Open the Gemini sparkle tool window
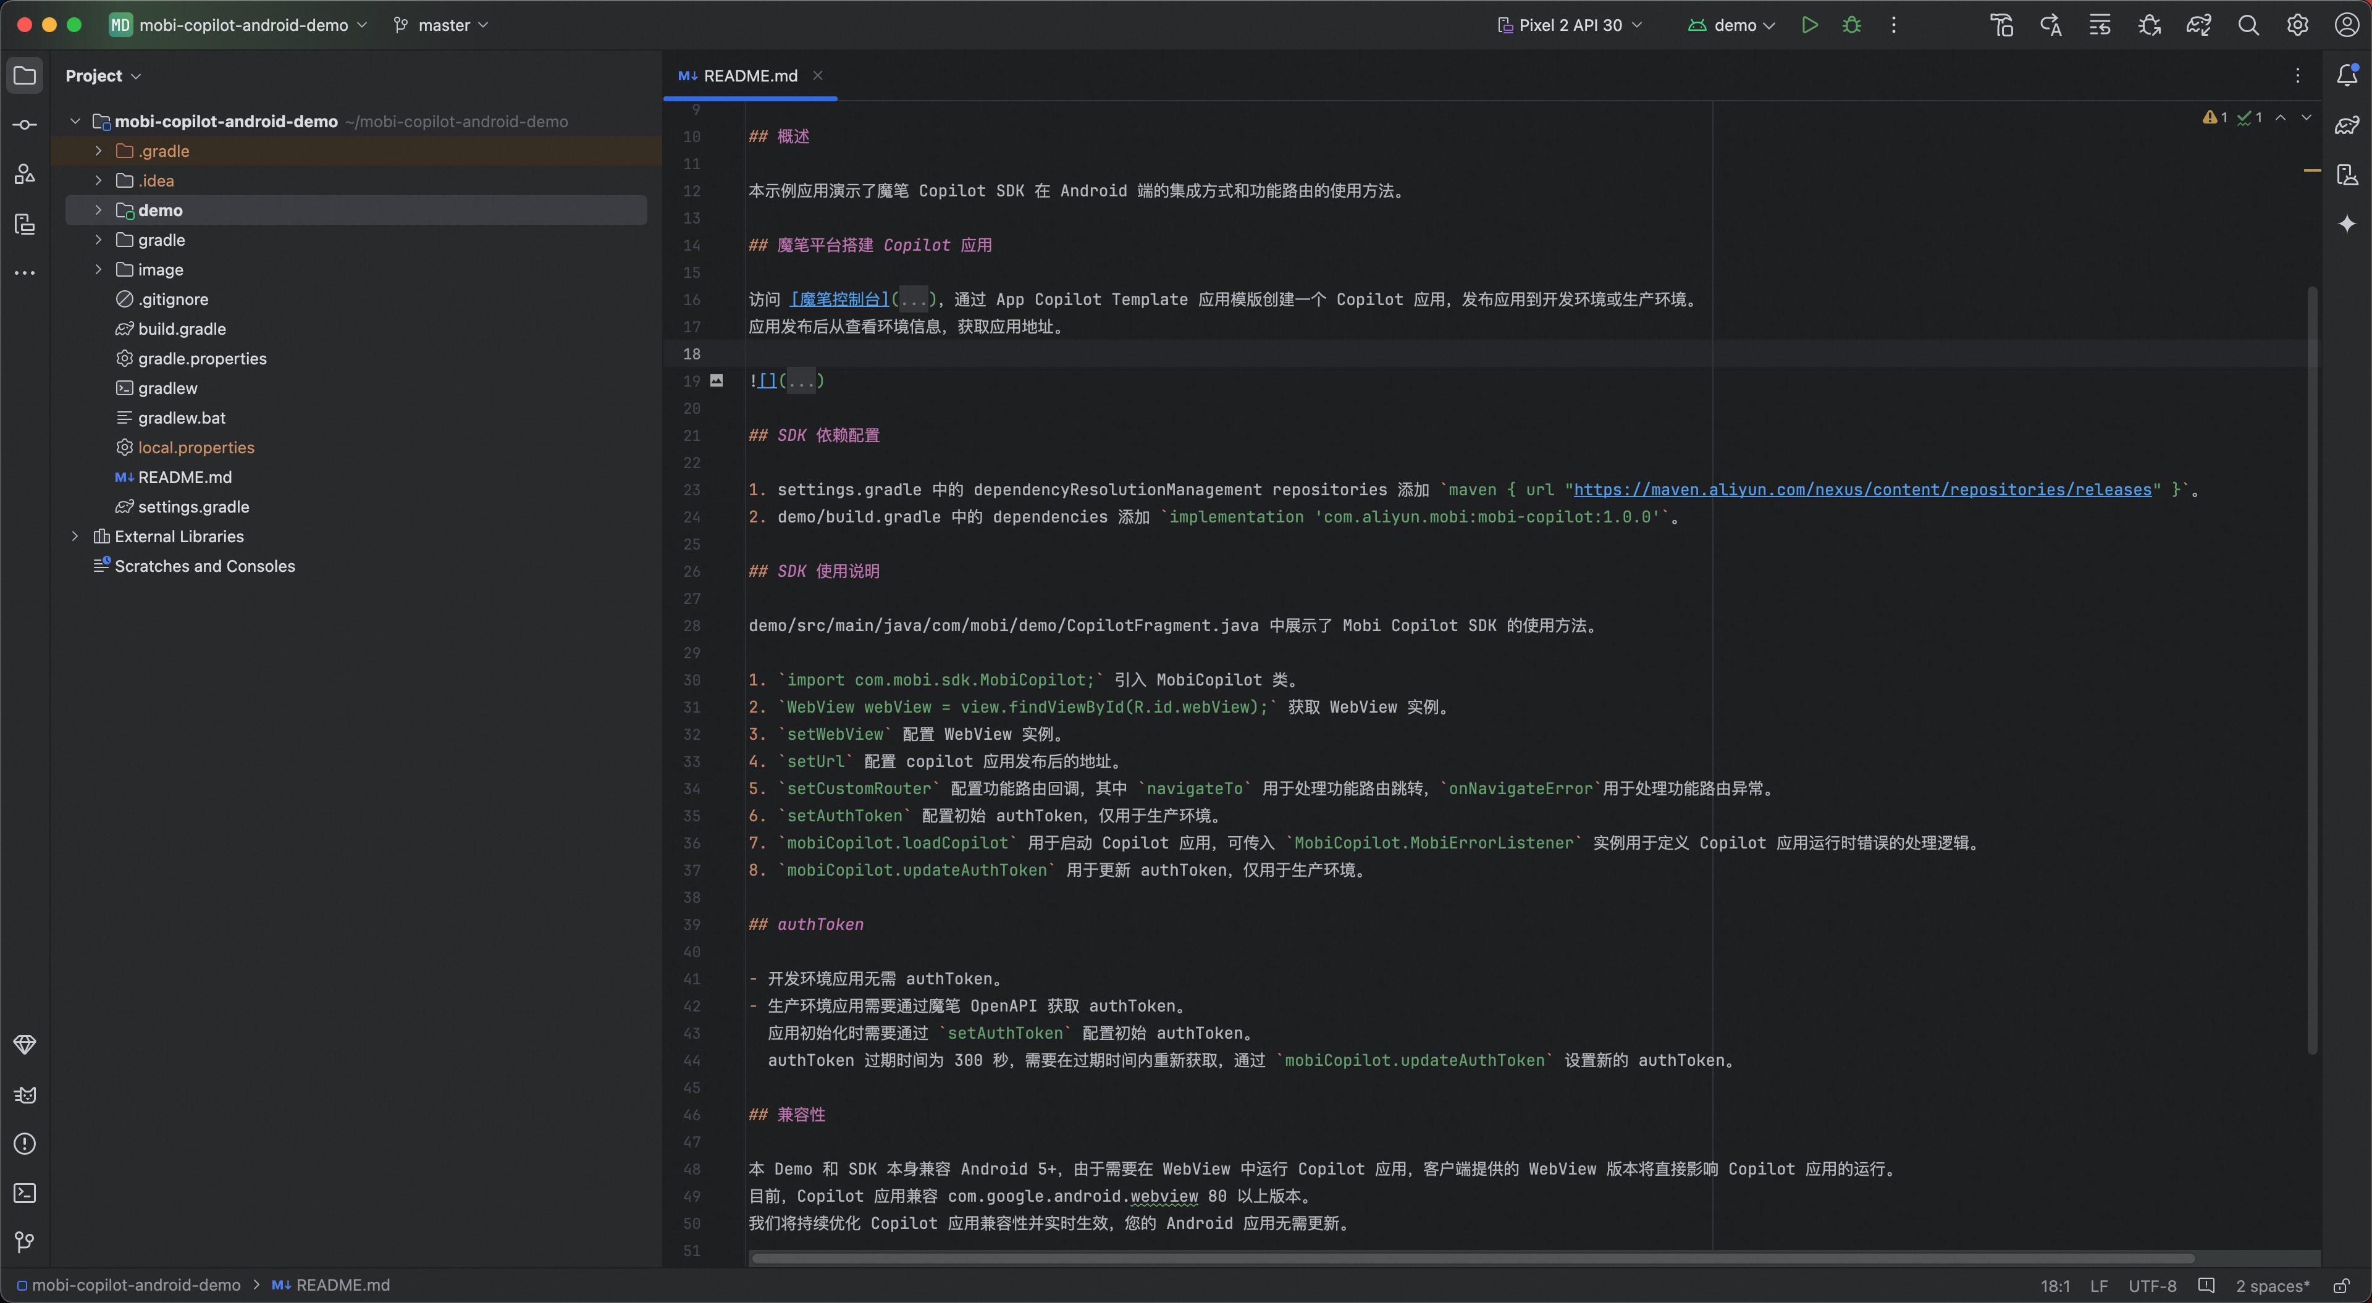The height and width of the screenshot is (1303, 2372). point(2347,224)
